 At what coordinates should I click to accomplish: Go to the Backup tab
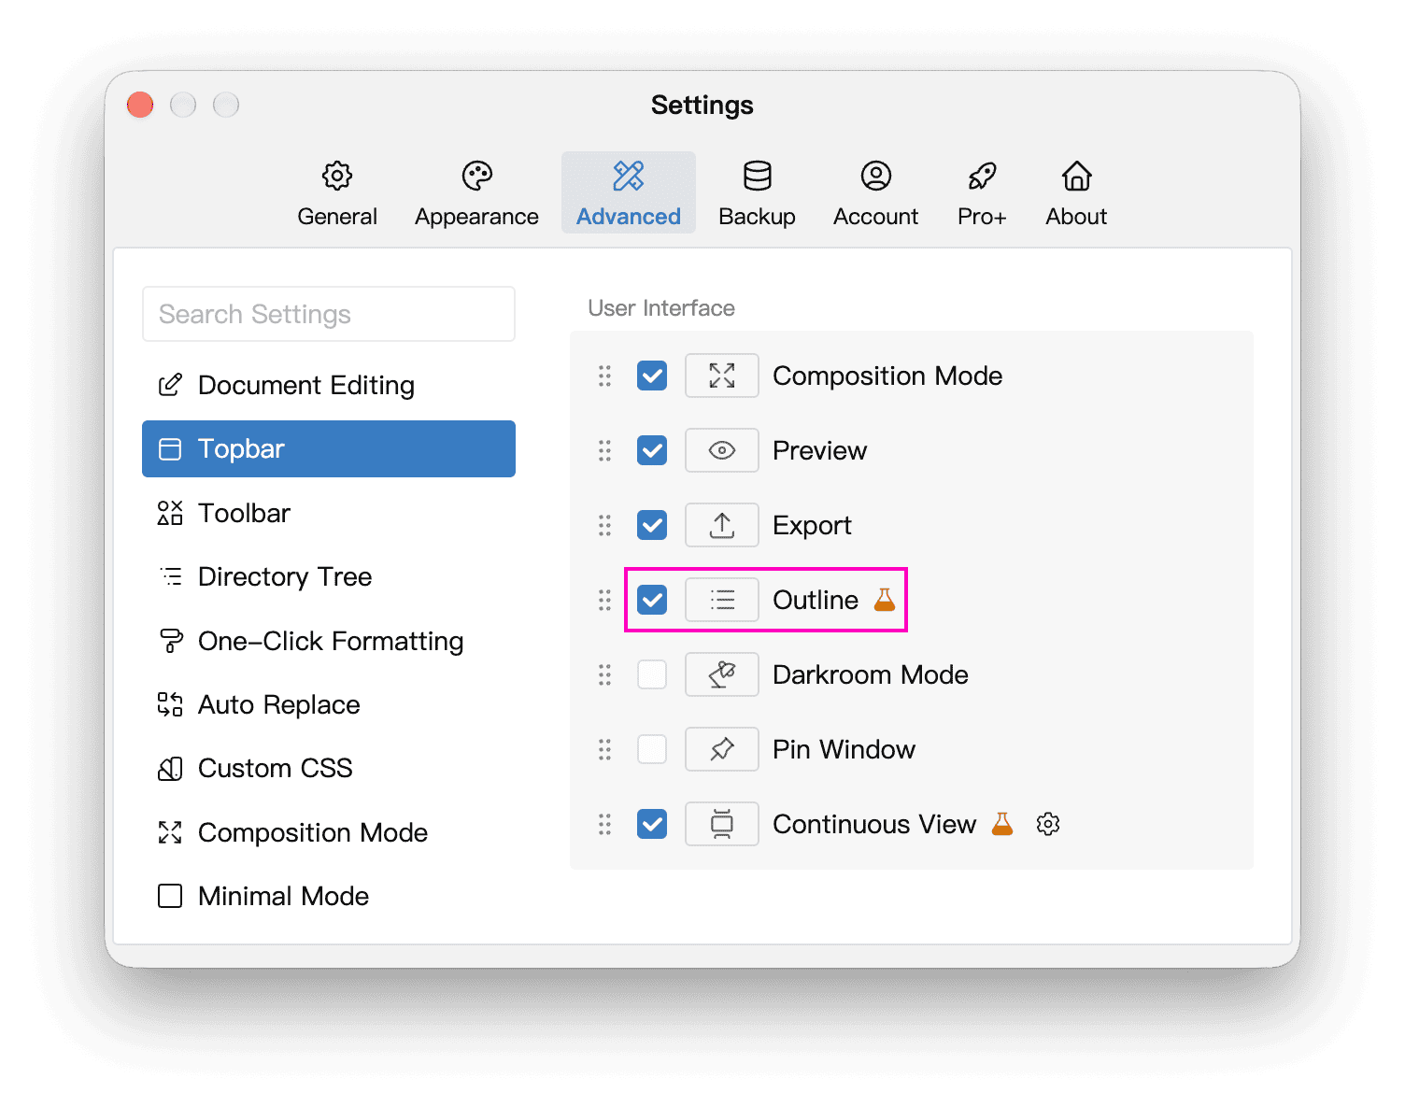click(757, 193)
